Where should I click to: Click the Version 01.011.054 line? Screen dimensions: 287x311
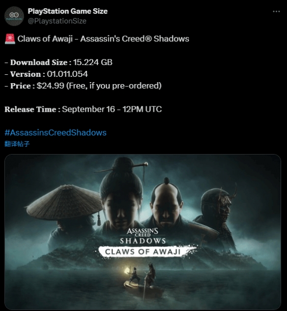pos(46,74)
